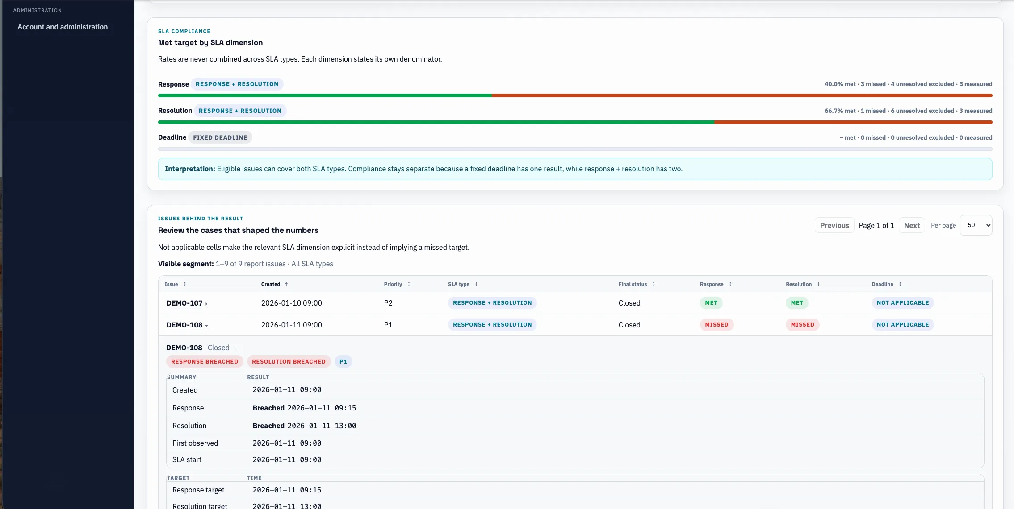Click DEMO-107 Resolution MET badge
1014x509 pixels.
pos(797,303)
